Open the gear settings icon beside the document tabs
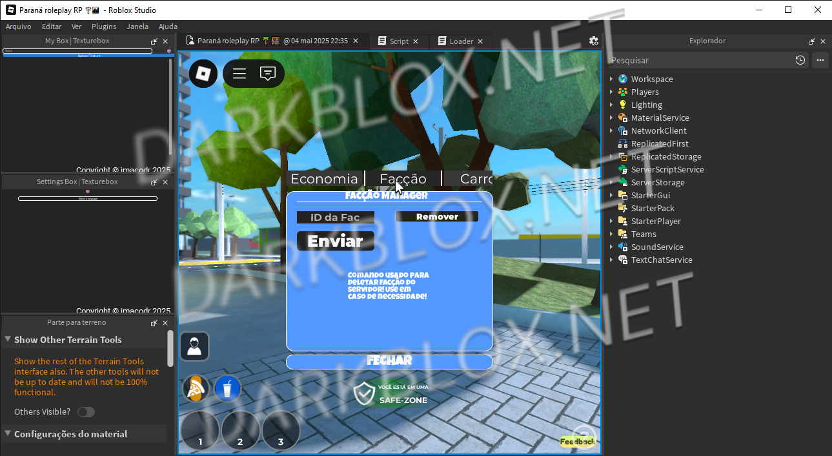 point(594,41)
